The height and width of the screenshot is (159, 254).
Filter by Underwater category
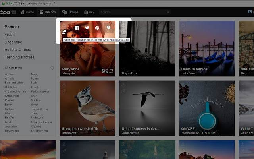point(38,118)
